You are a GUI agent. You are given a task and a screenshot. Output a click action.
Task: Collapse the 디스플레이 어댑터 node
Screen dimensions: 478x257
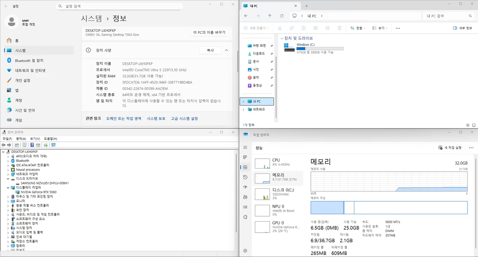click(8, 187)
